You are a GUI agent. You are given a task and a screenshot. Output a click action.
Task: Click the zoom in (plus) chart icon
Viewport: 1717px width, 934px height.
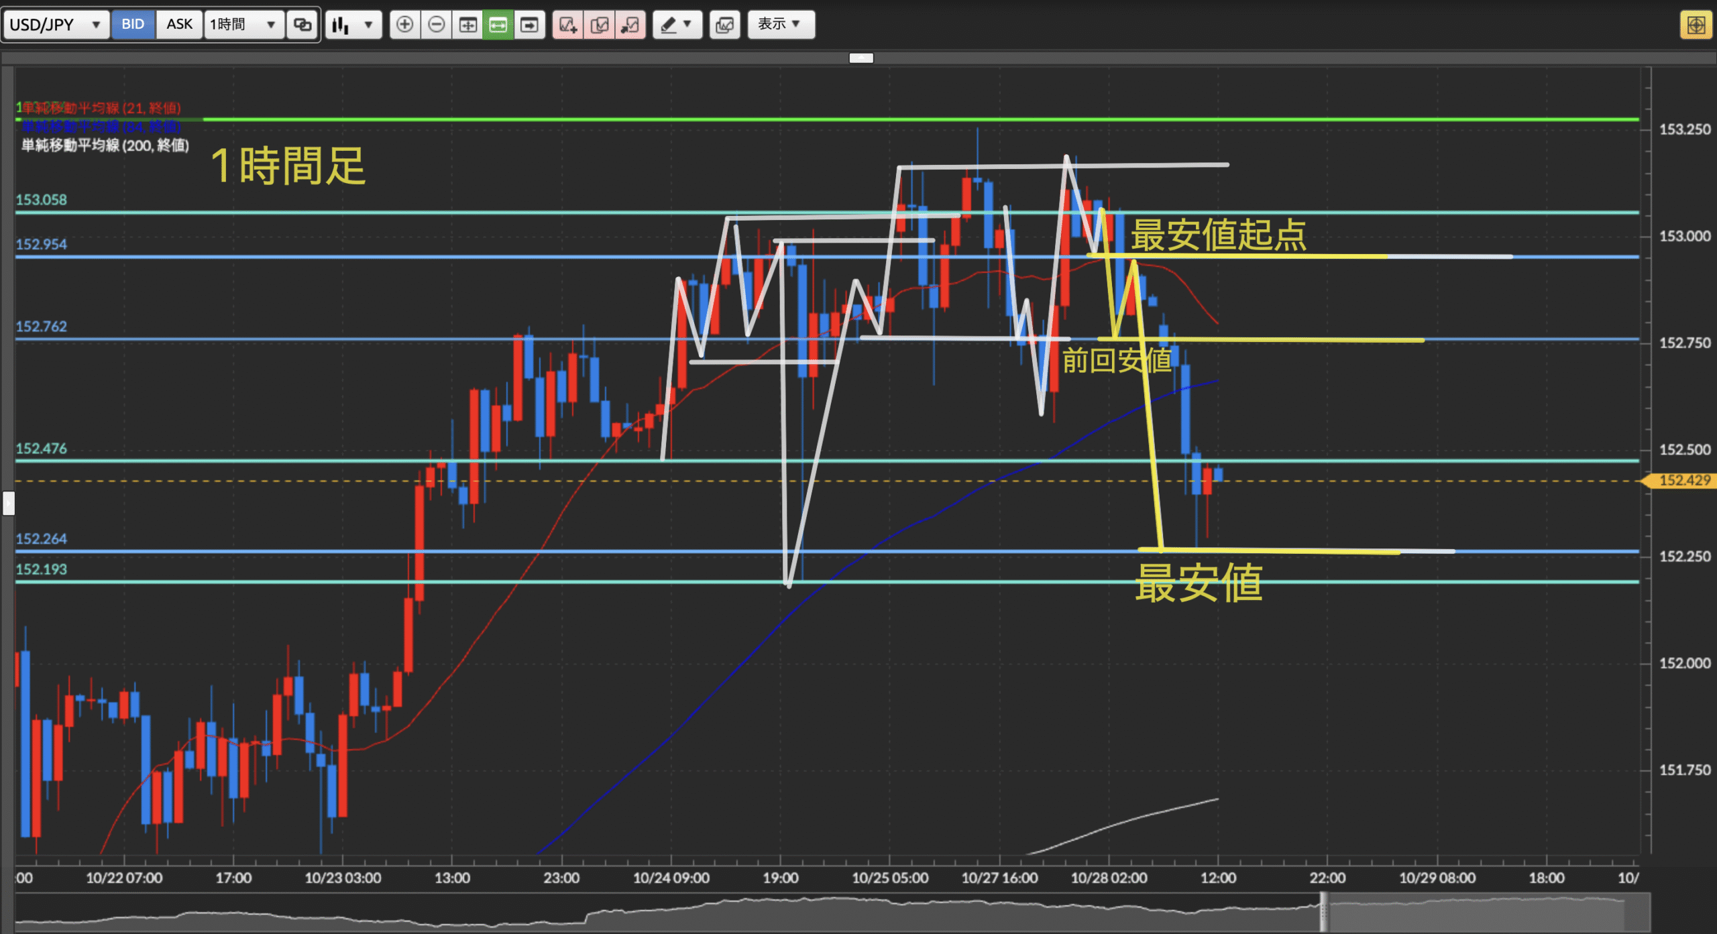(x=404, y=25)
